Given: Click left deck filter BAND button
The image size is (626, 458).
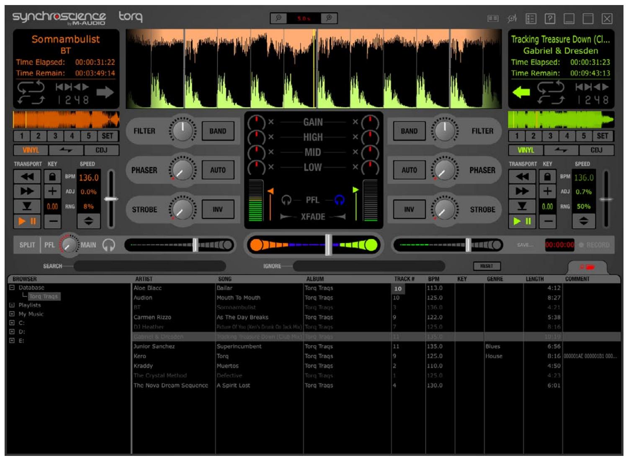Looking at the screenshot, I should click(218, 131).
